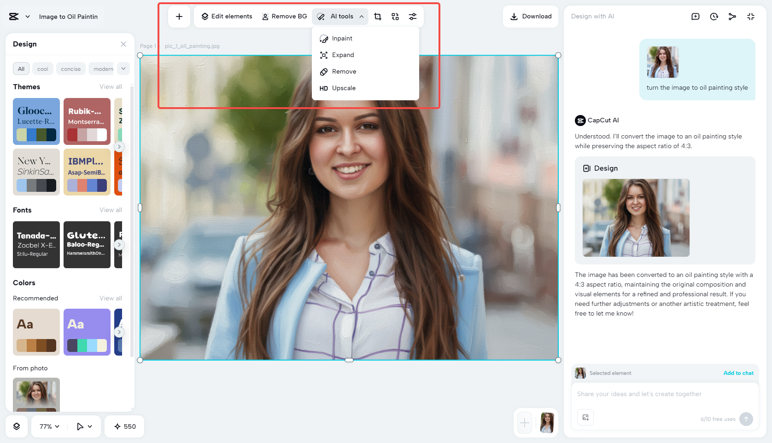This screenshot has width=772, height=443.
Task: Open the AI tools dropdown menu
Action: (340, 16)
